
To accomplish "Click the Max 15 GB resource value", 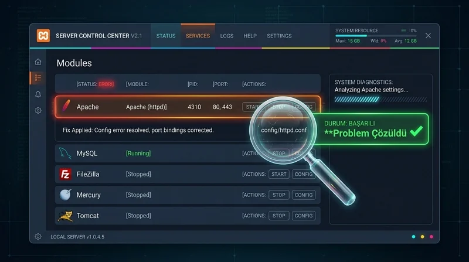I will 348,41.
